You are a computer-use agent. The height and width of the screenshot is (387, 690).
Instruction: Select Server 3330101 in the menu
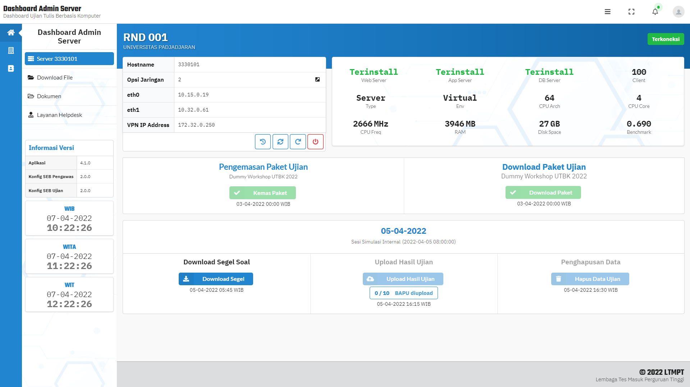coord(69,59)
